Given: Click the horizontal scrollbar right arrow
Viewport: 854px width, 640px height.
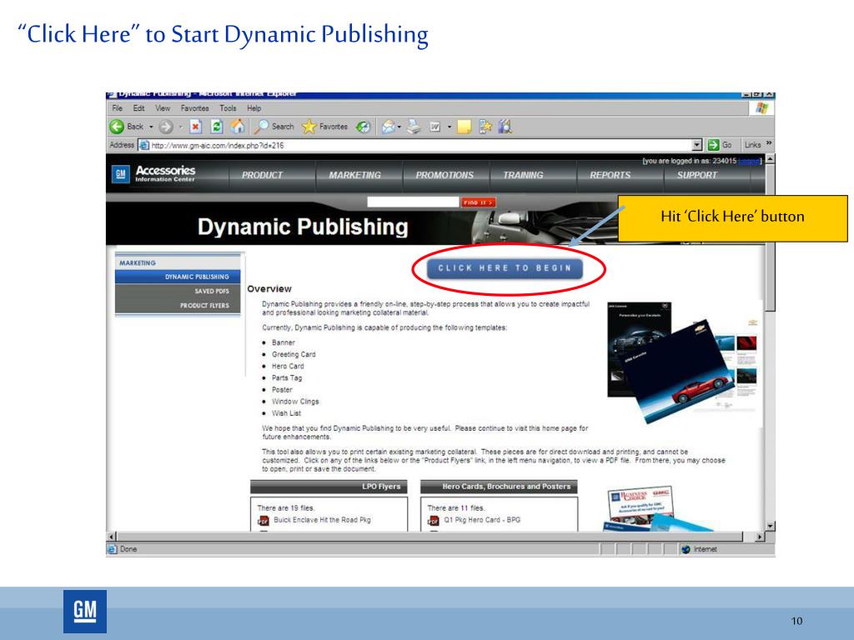Looking at the screenshot, I should (x=759, y=537).
